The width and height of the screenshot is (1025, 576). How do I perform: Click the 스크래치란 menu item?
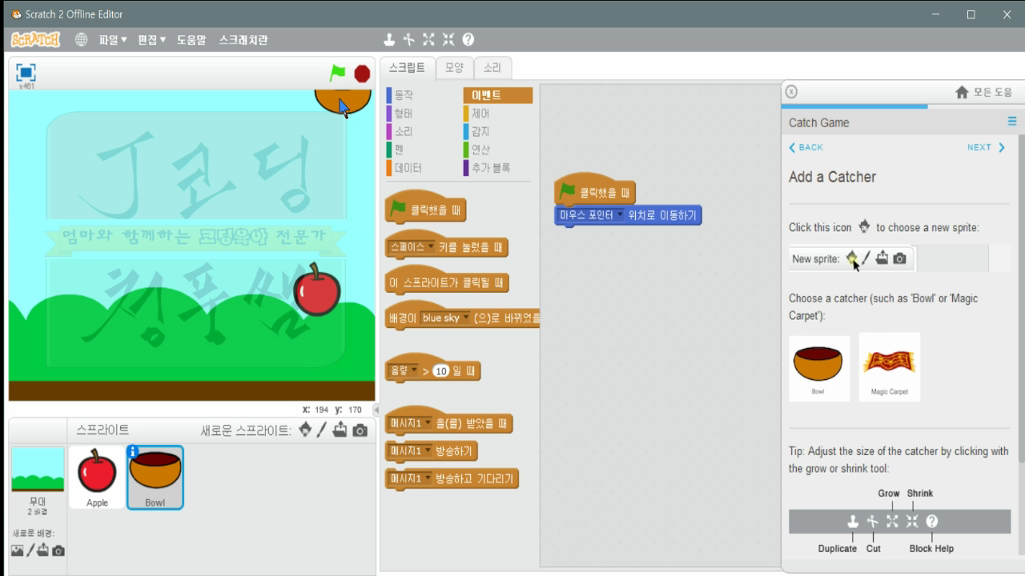(243, 39)
